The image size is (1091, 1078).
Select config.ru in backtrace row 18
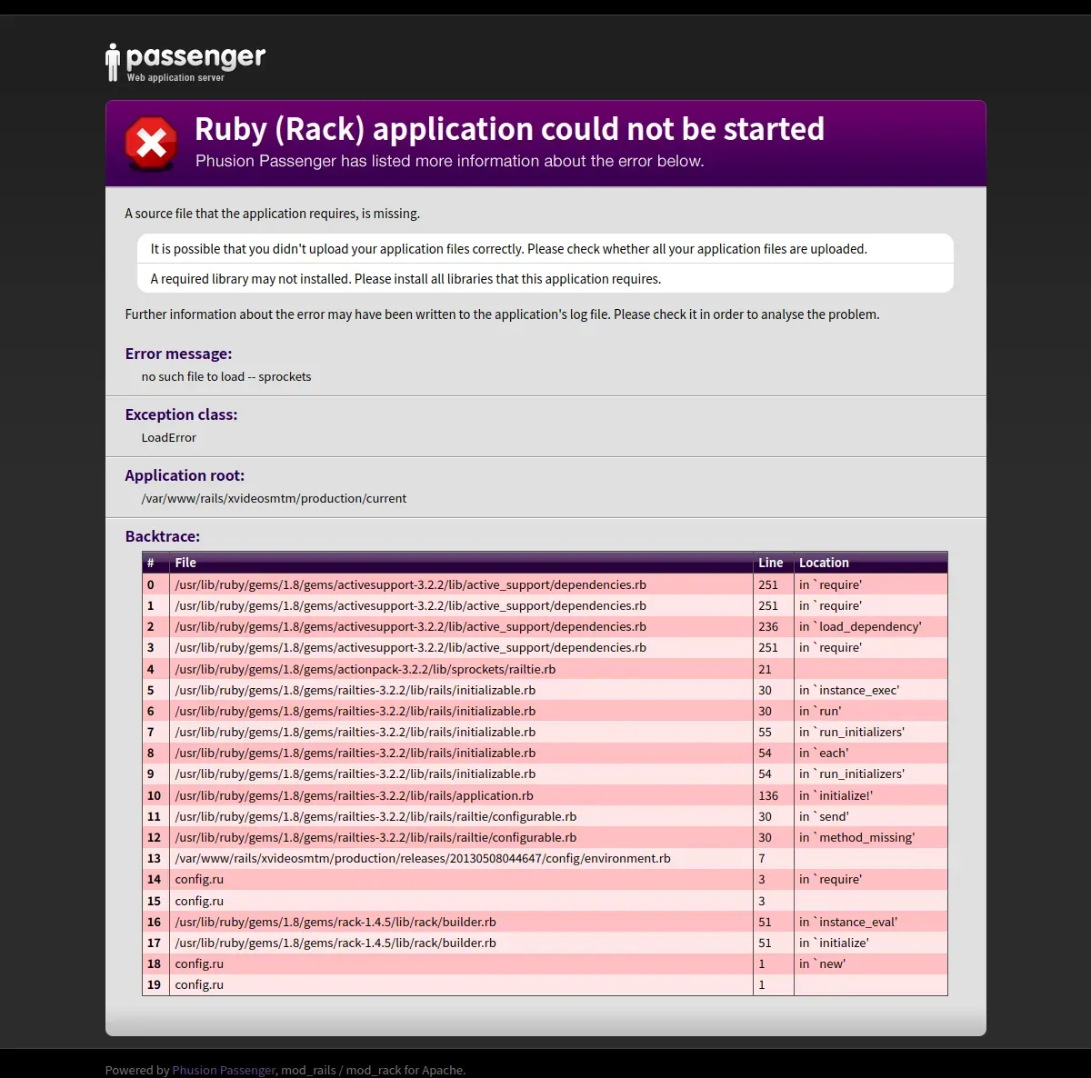(x=199, y=963)
